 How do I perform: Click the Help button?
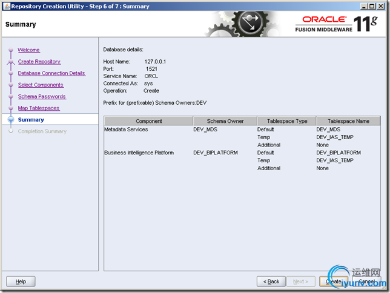(x=21, y=281)
